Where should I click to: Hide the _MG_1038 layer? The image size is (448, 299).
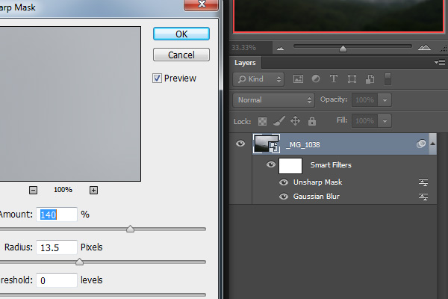point(240,143)
